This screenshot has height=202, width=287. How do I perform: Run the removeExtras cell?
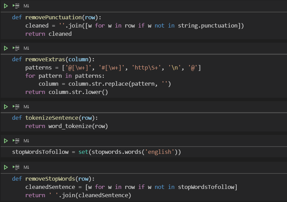click(x=6, y=48)
